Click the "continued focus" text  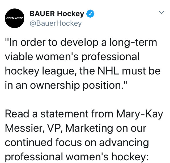43,142
